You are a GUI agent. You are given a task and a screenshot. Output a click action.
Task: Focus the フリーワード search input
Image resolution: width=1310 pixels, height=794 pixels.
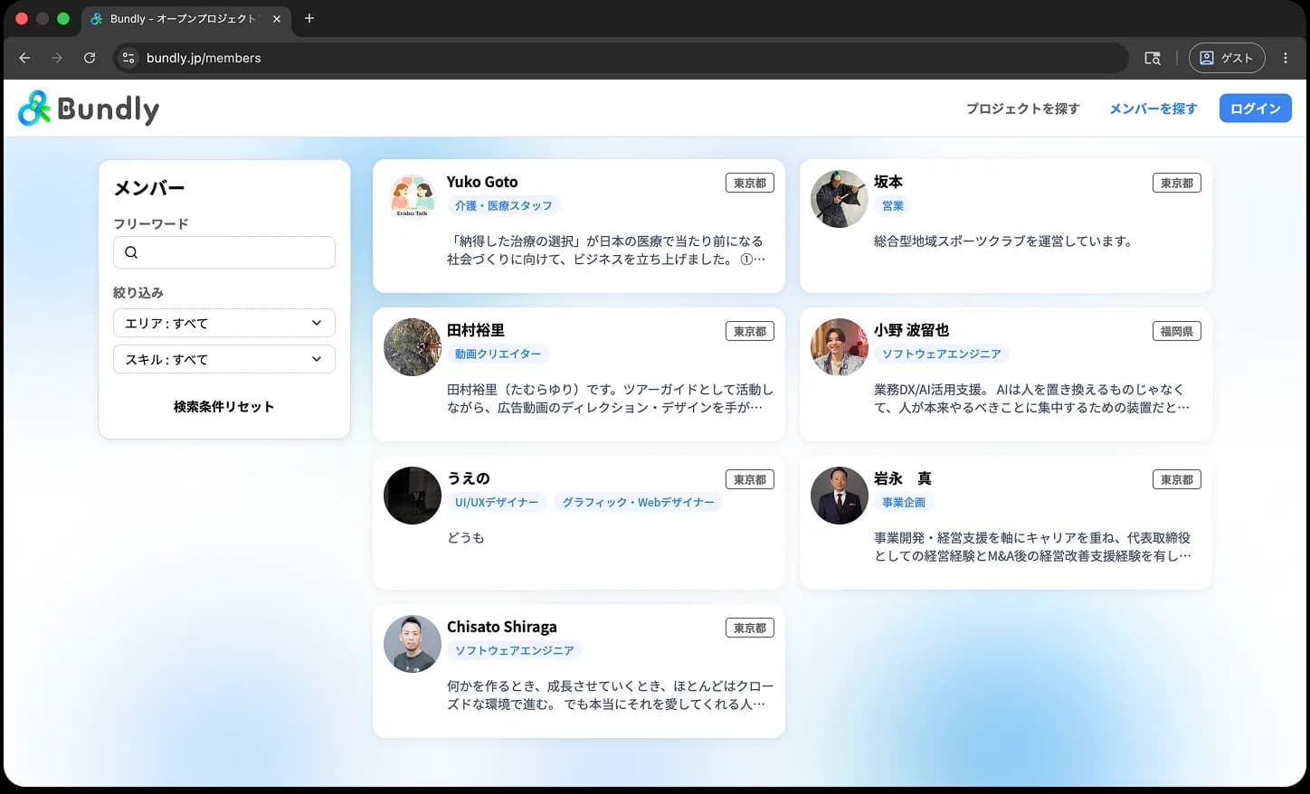[x=224, y=252]
